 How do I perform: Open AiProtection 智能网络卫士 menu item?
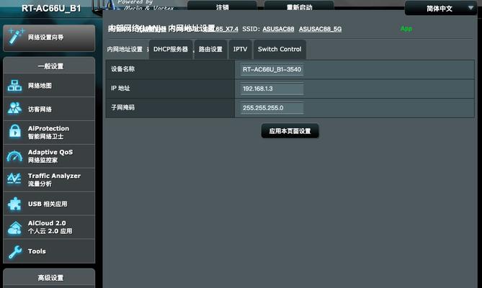tap(49, 132)
